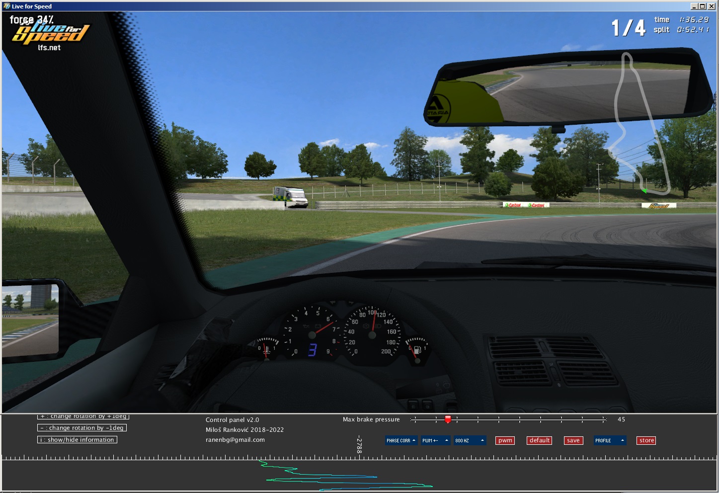Screen dimensions: 719x493
Task: Click the store button
Action: 646,440
